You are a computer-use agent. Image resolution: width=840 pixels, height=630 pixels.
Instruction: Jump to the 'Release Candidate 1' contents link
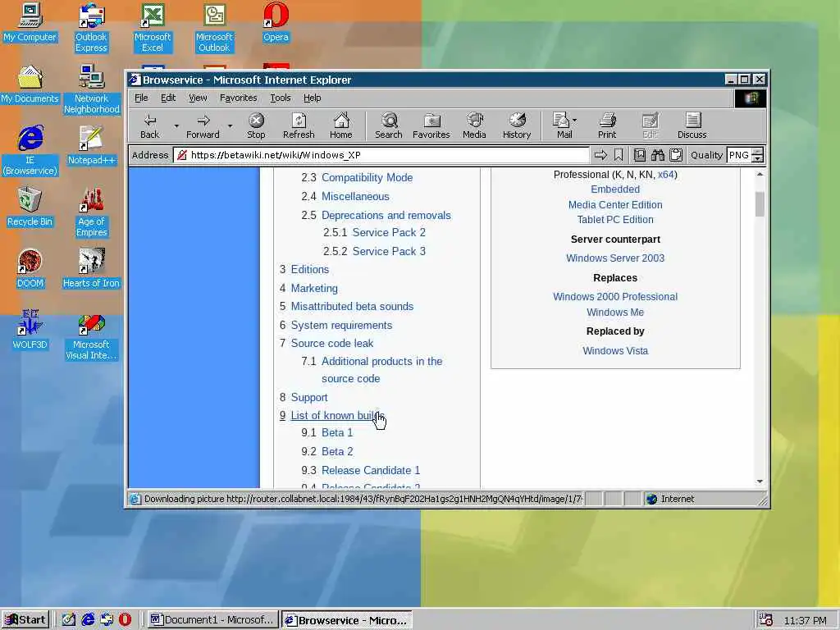371,470
